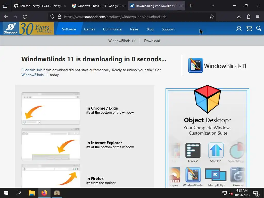Click Firefox instruction thumbnail

[x=51, y=176]
